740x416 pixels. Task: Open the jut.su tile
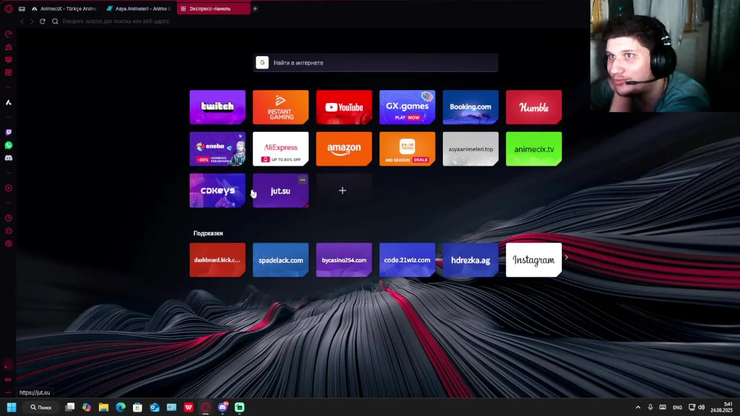280,191
